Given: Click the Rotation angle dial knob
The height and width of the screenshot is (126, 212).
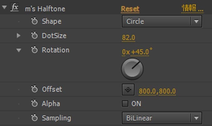Looking at the screenshot, I should click(132, 69).
